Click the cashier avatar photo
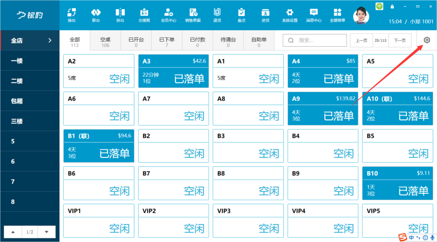Image resolution: width=437 pixels, height=242 pixels. point(361,15)
